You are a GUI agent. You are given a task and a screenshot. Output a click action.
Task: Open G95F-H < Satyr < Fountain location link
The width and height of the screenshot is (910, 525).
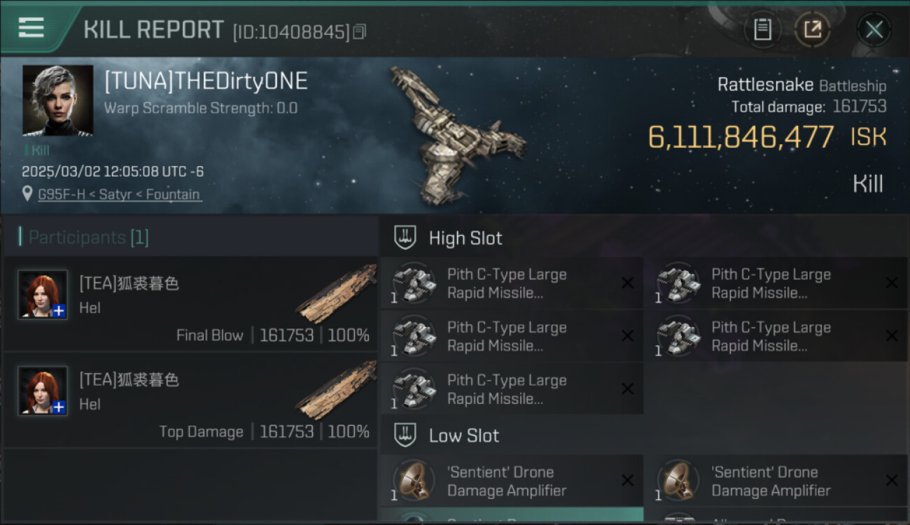119,195
